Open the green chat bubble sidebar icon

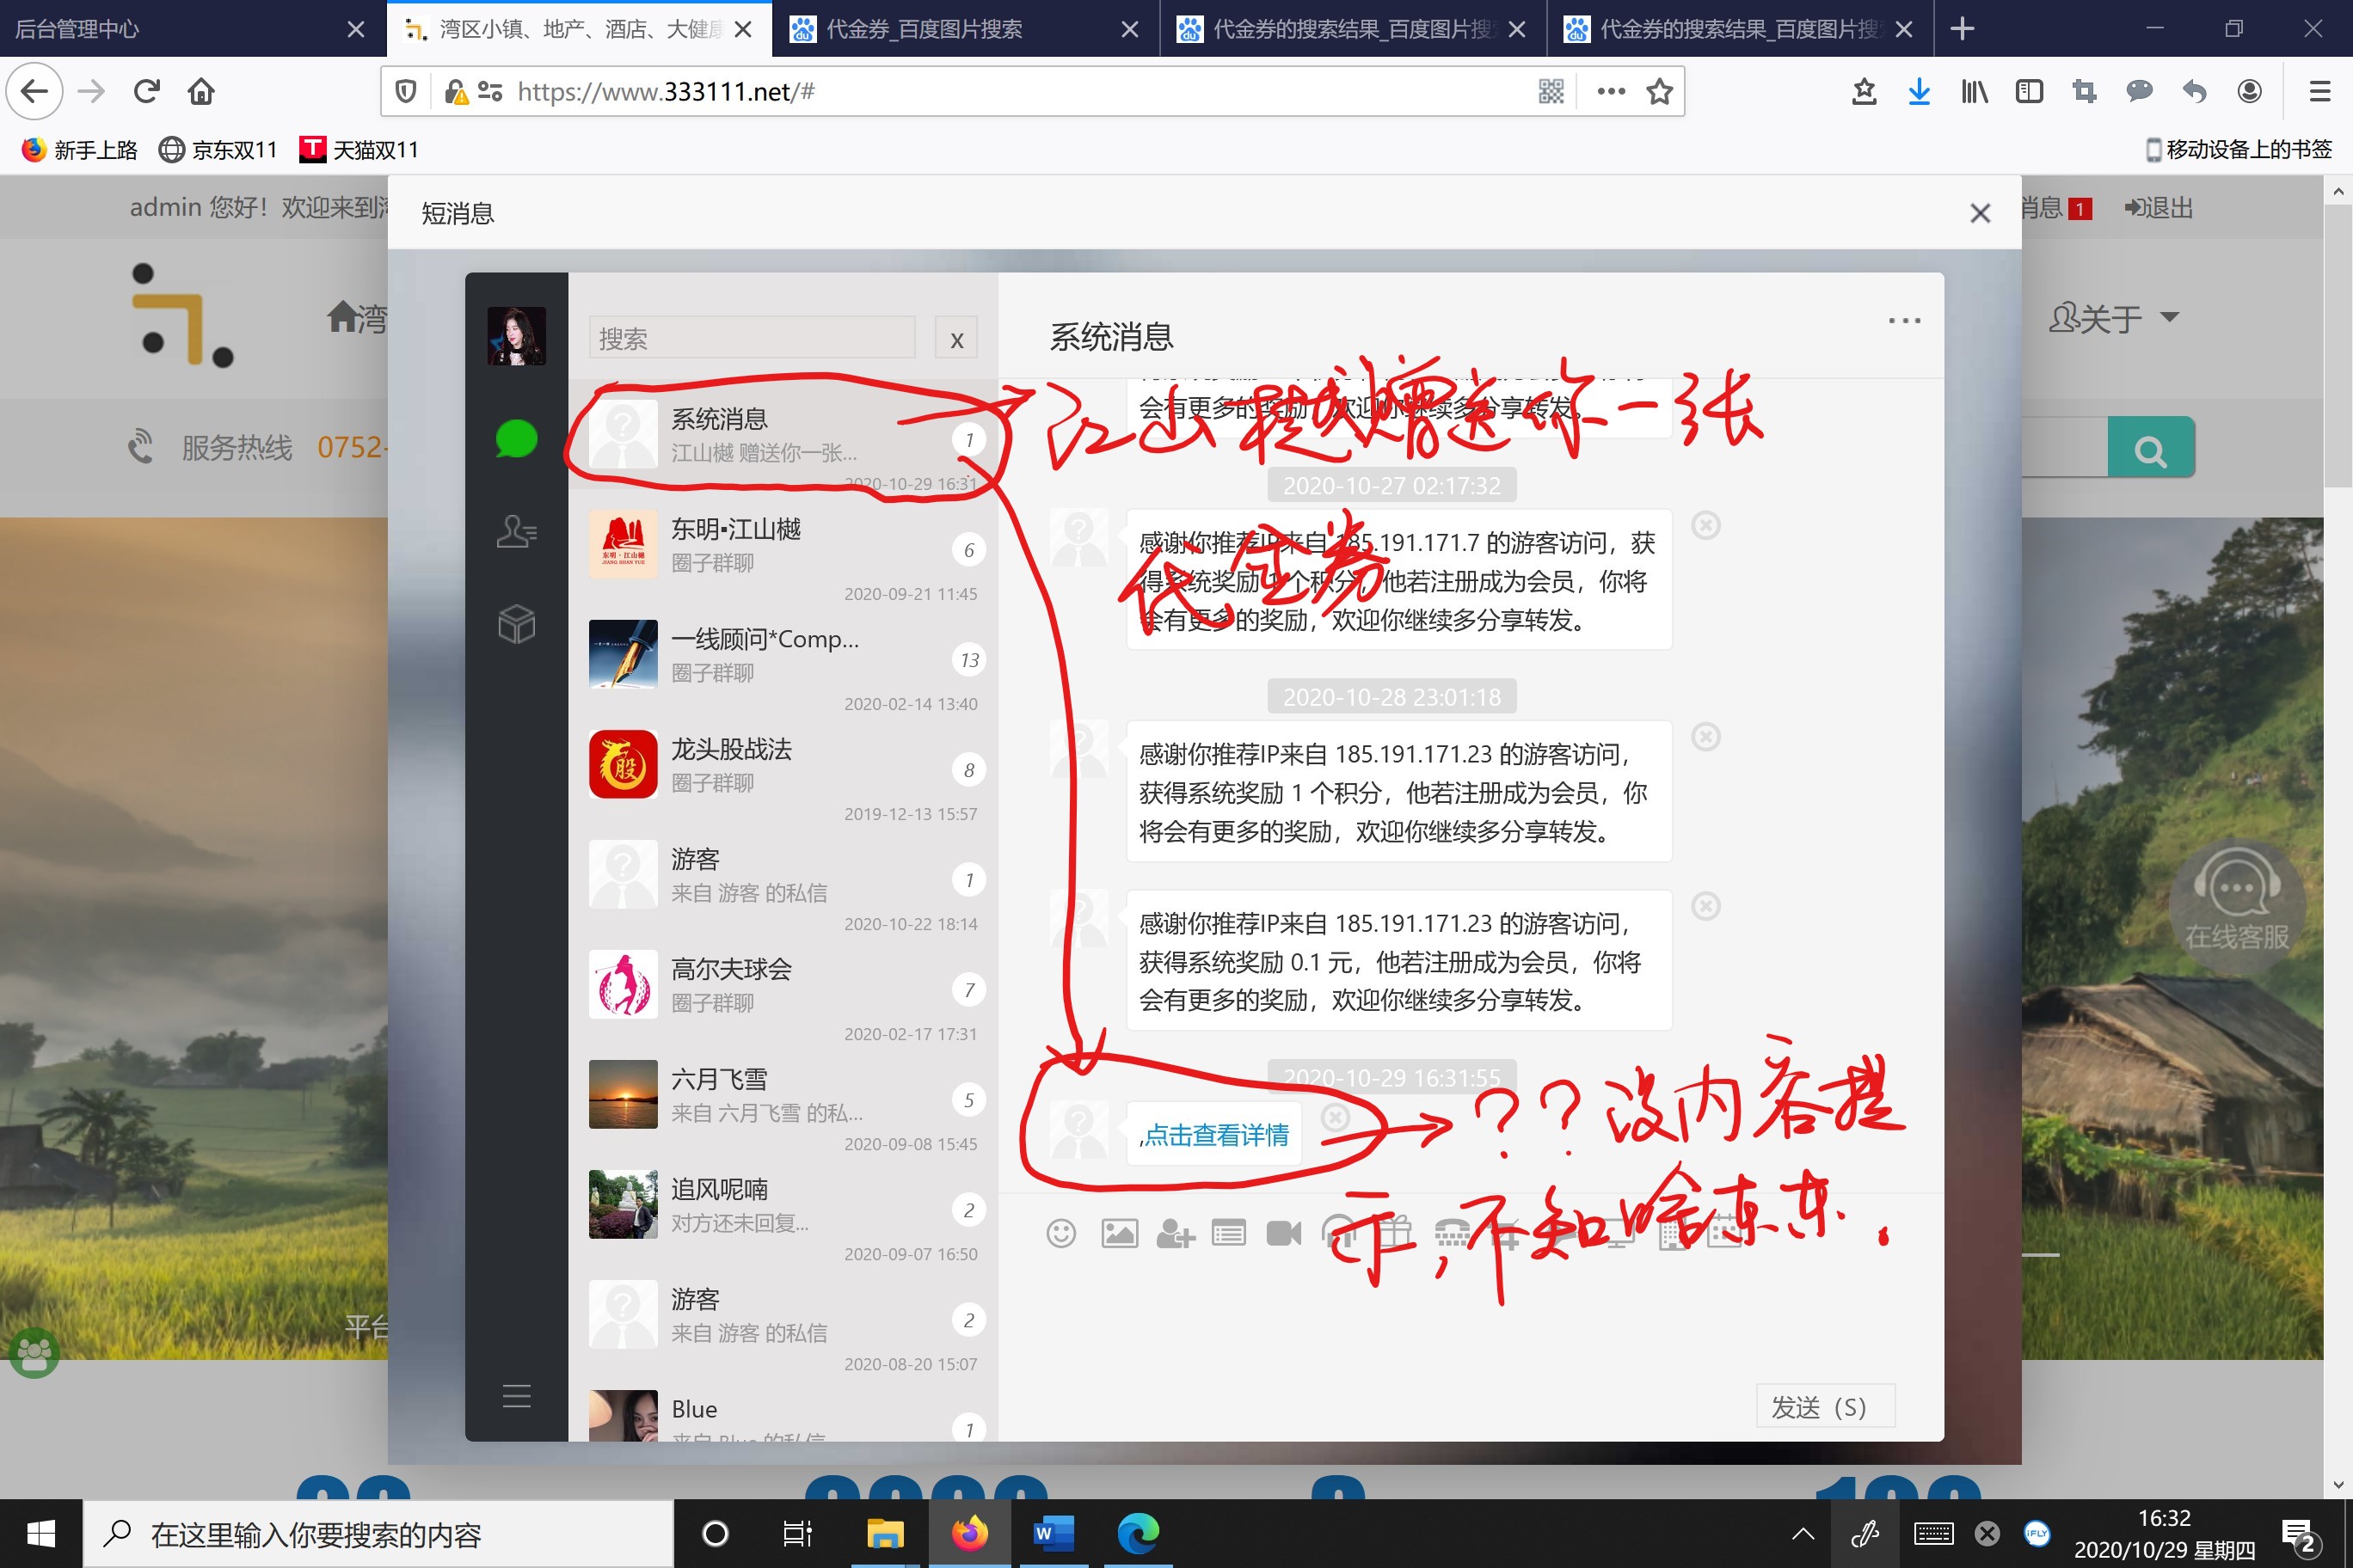click(x=516, y=440)
